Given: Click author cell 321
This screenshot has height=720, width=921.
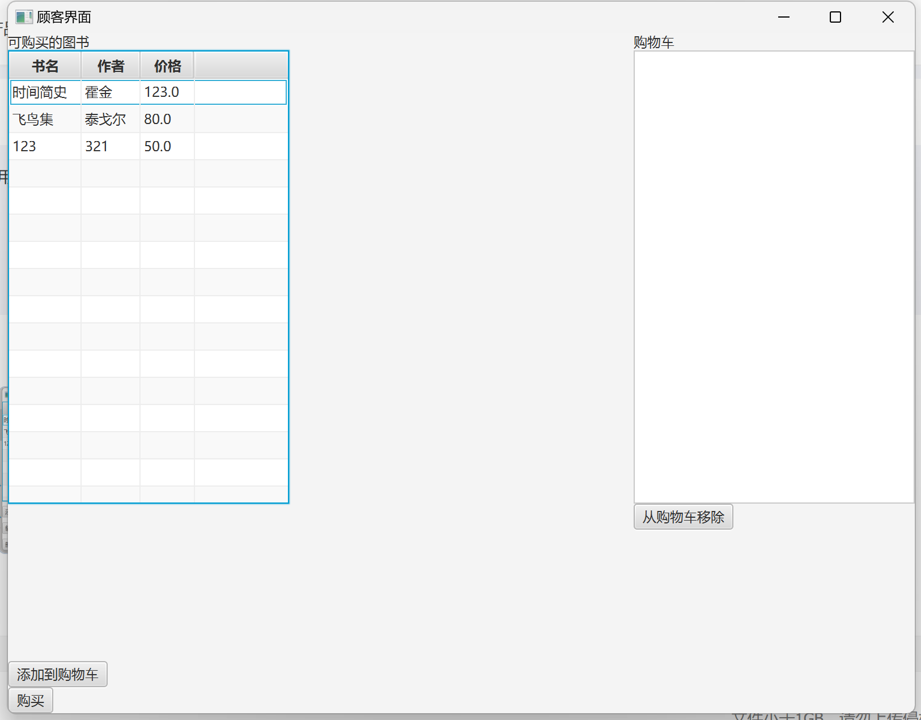Looking at the screenshot, I should 111,147.
